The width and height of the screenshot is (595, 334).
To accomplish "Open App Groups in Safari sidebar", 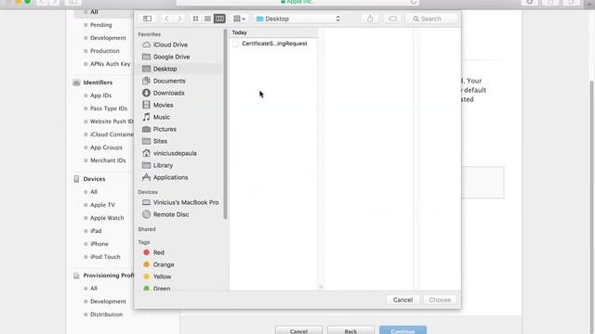I will (x=106, y=148).
